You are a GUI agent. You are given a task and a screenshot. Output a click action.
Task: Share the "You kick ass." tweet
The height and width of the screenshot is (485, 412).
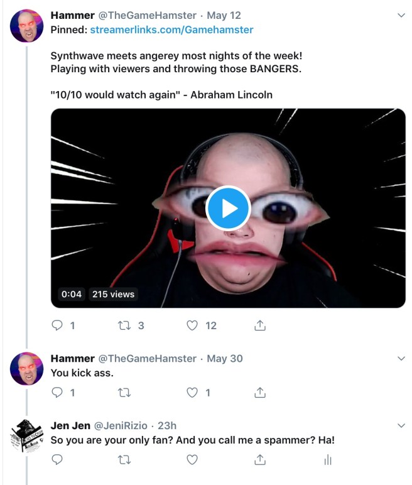260,393
